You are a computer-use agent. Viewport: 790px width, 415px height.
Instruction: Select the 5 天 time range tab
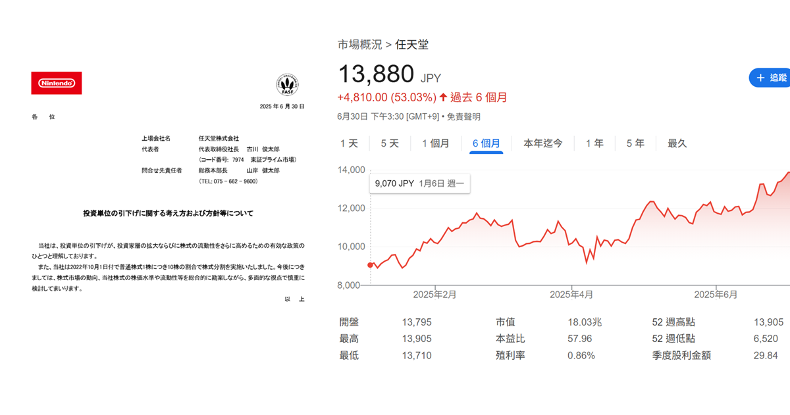pyautogui.click(x=390, y=143)
